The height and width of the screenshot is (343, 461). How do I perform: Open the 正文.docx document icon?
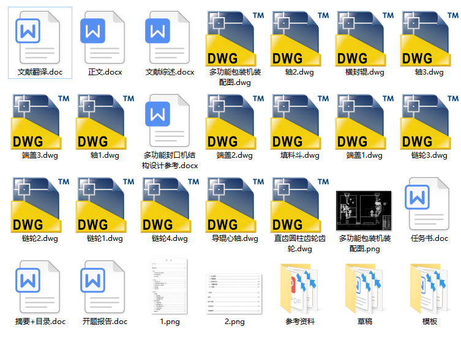[x=102, y=37]
